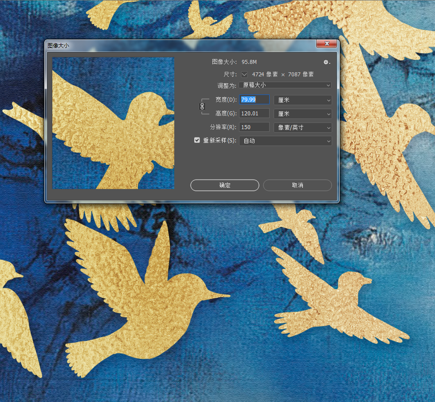Click the 重新采样(S): label
Viewport: 435px width, 402px height.
point(220,141)
